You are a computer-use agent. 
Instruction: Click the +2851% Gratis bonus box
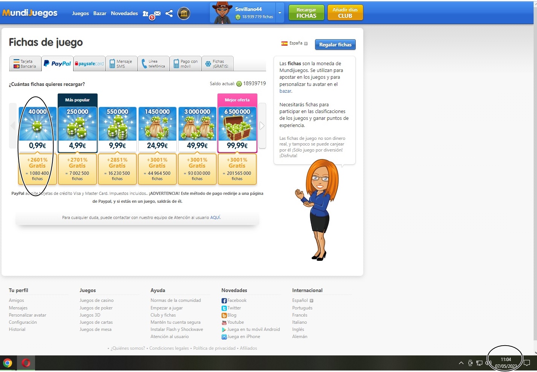click(117, 169)
